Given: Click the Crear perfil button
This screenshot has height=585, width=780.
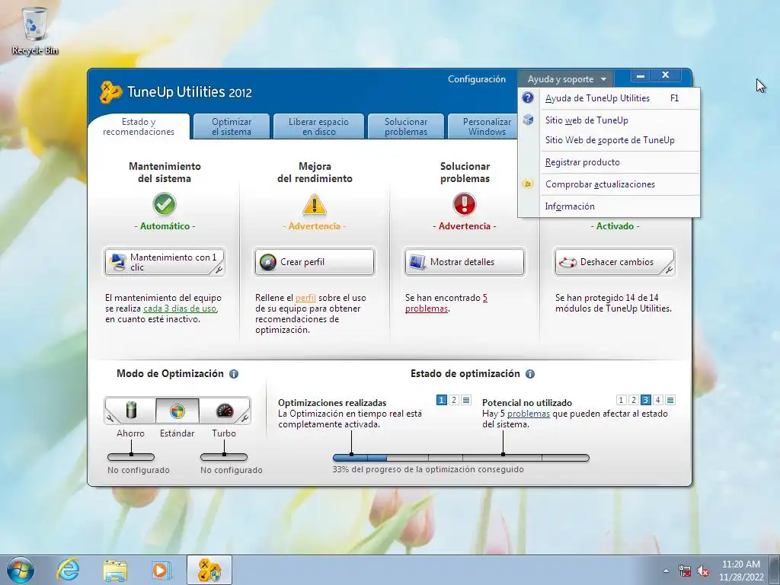Looking at the screenshot, I should [x=315, y=262].
